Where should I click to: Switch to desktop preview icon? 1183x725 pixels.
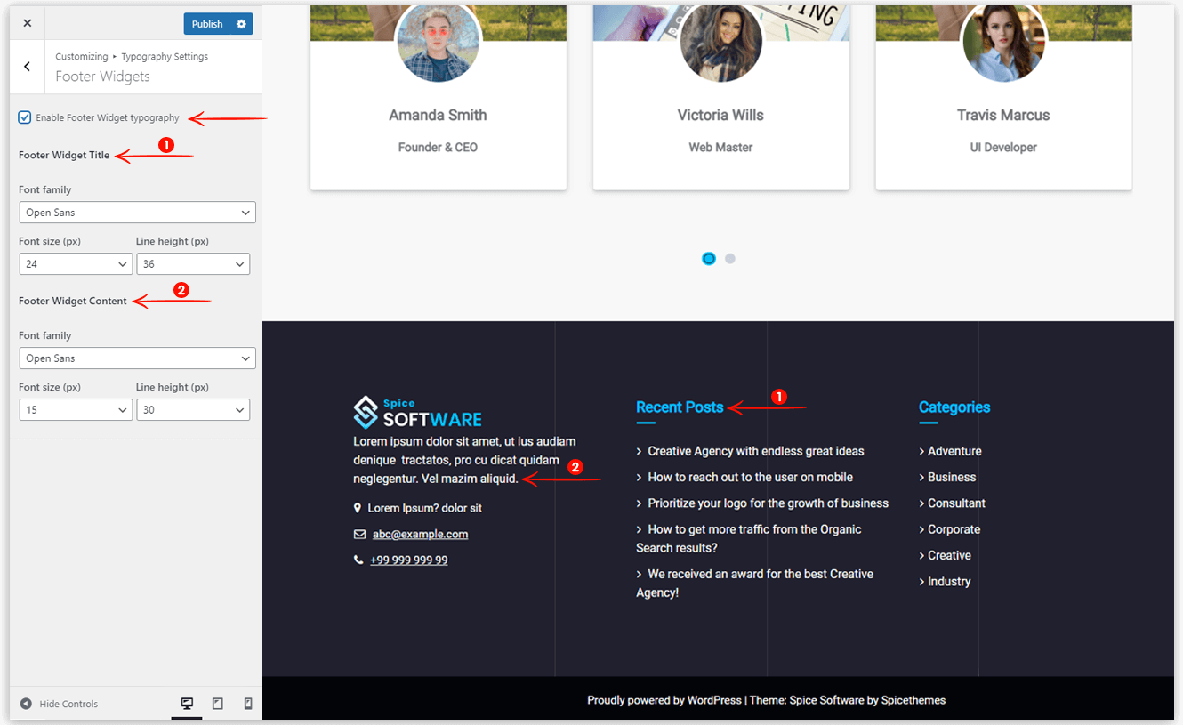(x=187, y=704)
